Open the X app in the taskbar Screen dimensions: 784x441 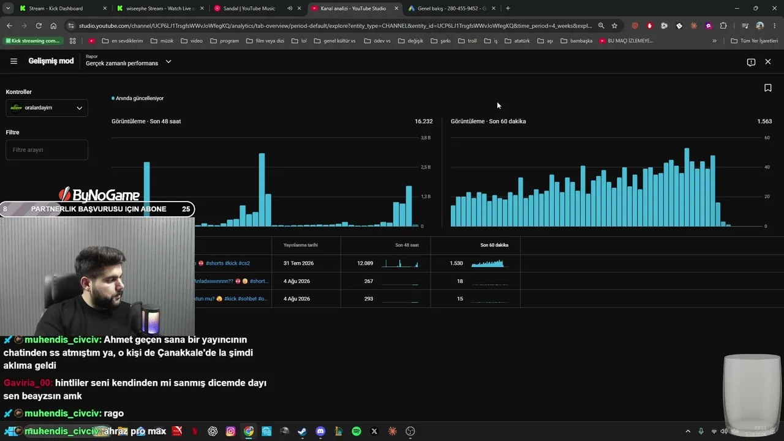coord(374,431)
